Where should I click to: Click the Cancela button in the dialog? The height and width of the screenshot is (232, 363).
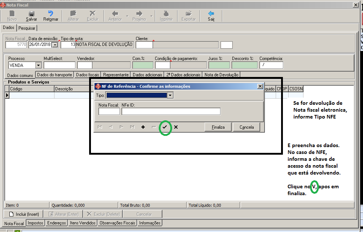[246, 127]
